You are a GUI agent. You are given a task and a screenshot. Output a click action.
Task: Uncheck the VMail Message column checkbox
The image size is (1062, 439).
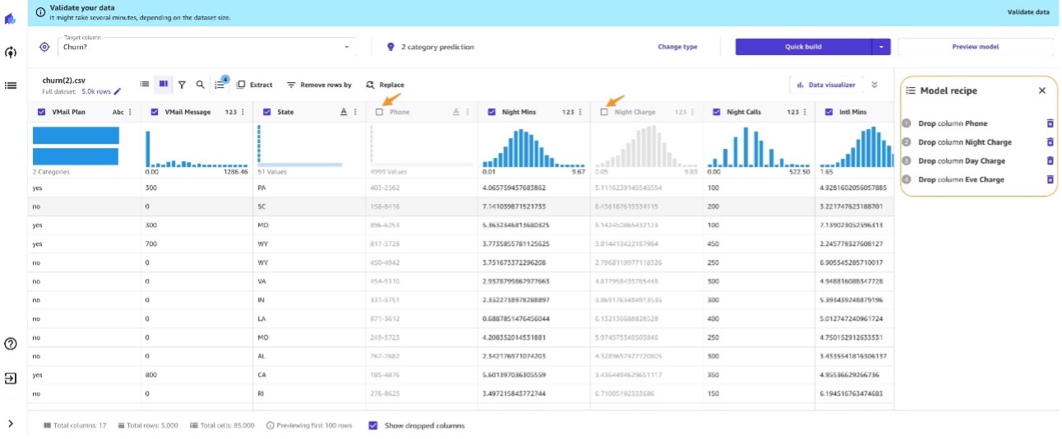click(x=155, y=112)
